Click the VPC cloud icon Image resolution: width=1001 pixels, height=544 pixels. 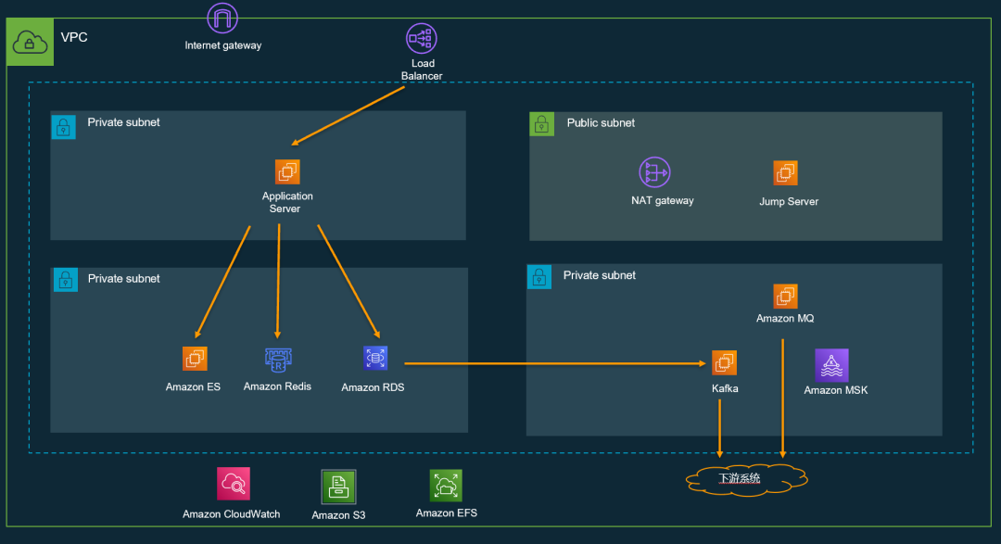(x=30, y=42)
